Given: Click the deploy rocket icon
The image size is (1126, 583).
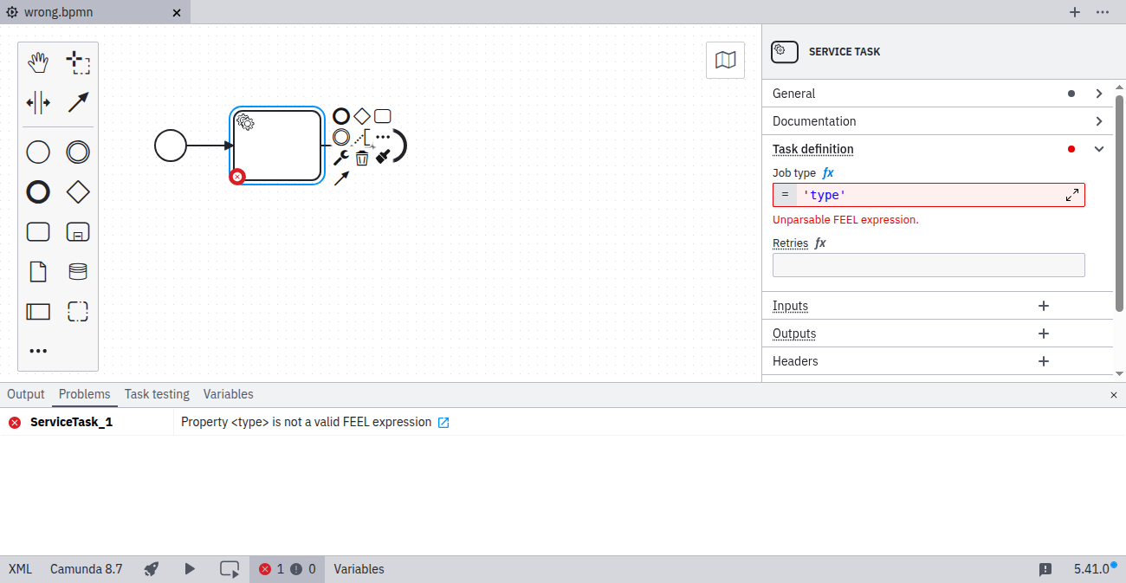Looking at the screenshot, I should [152, 569].
